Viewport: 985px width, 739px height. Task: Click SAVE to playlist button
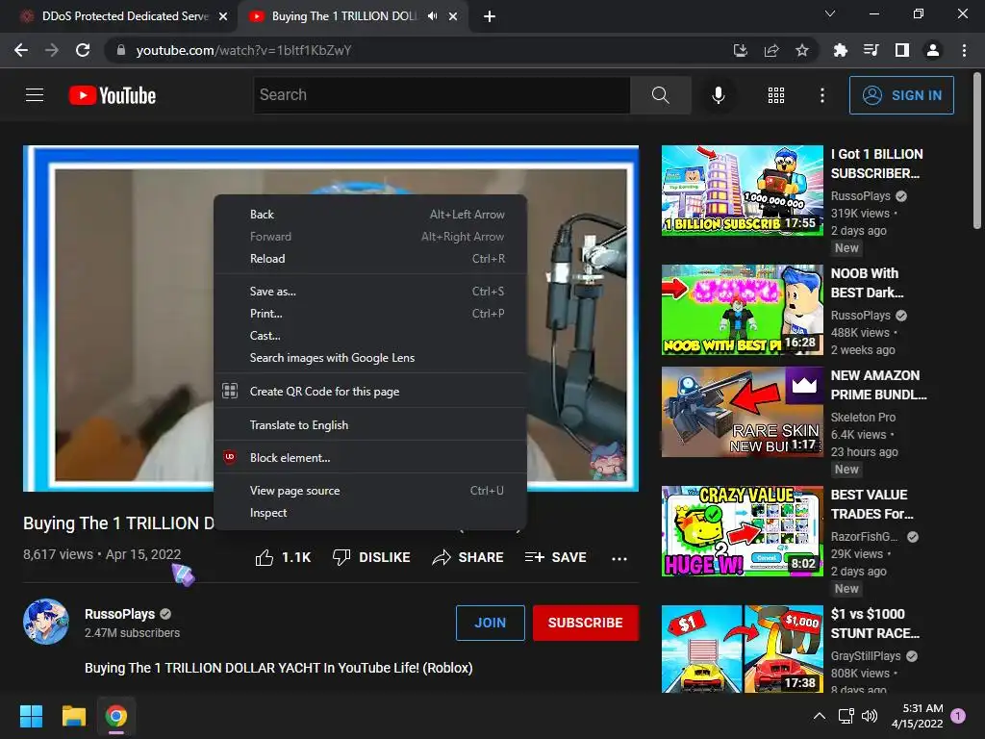[x=555, y=557]
